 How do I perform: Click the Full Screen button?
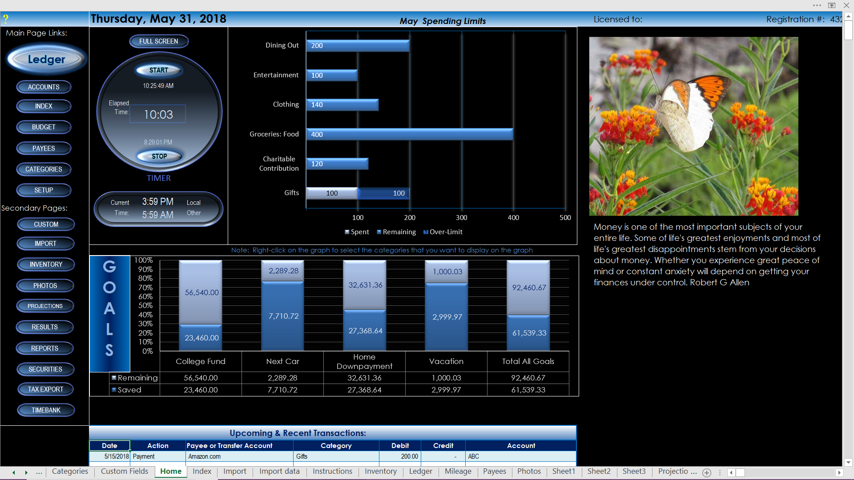(158, 40)
